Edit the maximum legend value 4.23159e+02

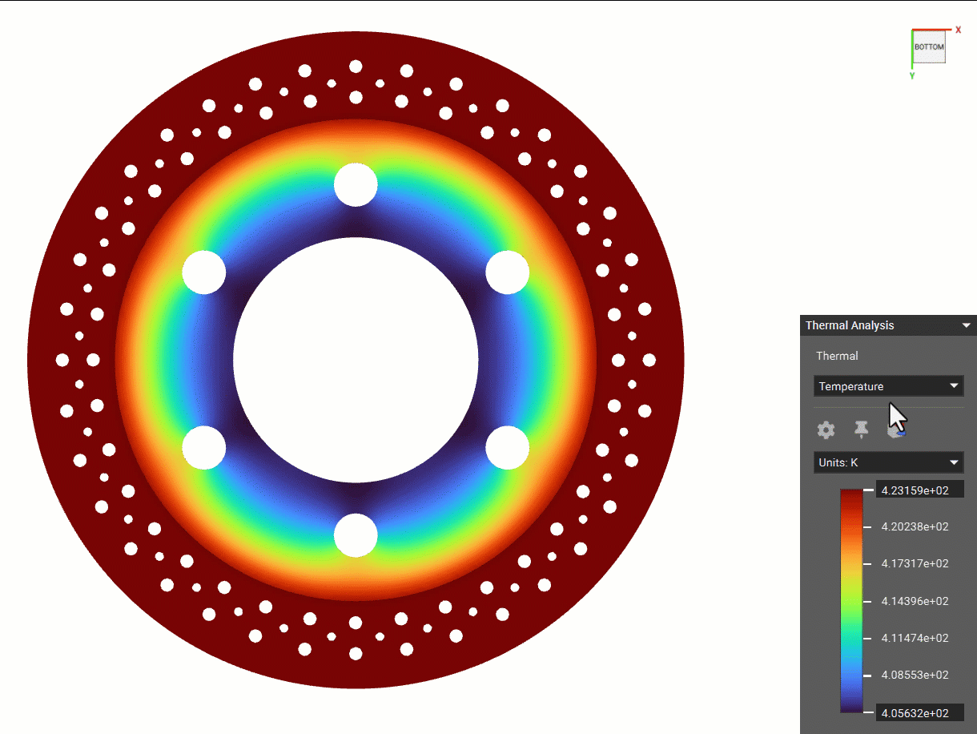[919, 490]
